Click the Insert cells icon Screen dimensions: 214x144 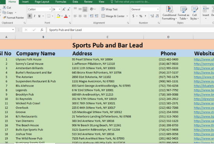click(x=206, y=9)
